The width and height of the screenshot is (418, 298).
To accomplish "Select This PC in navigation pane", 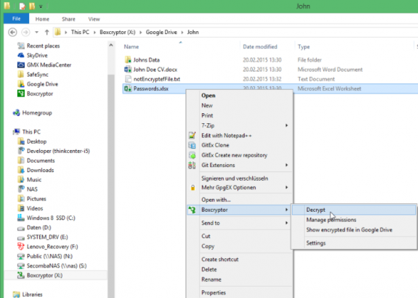I will pyautogui.click(x=31, y=132).
